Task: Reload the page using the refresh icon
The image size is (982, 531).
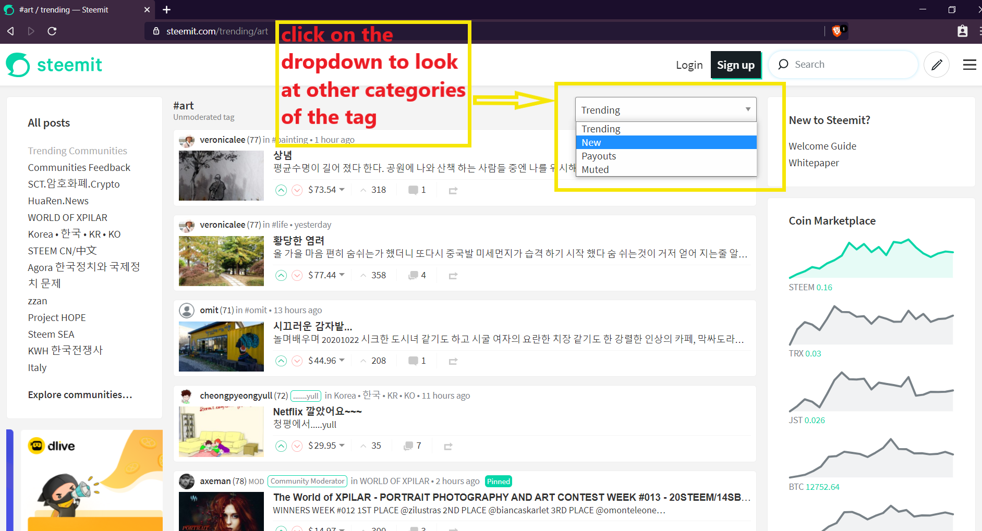Action: pos(52,31)
